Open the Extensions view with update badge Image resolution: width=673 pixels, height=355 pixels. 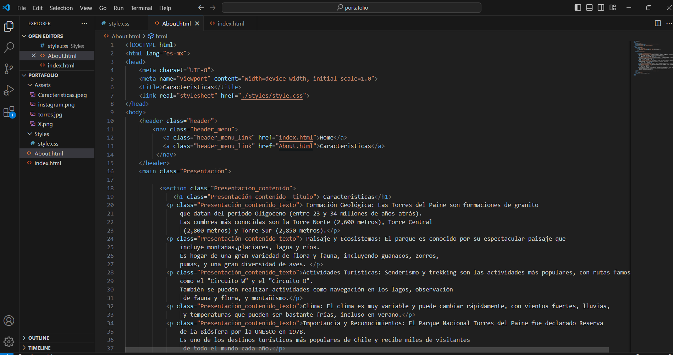click(9, 112)
